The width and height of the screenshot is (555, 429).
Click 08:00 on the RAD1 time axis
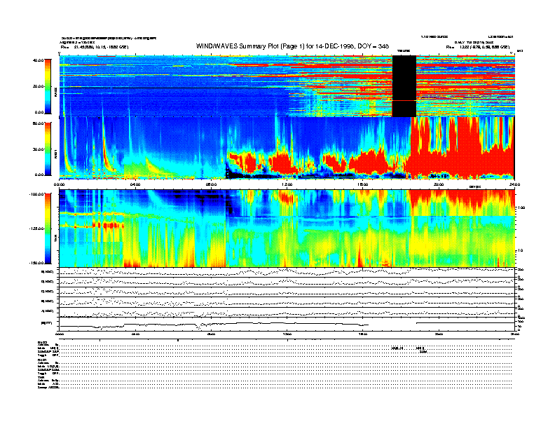211,184
